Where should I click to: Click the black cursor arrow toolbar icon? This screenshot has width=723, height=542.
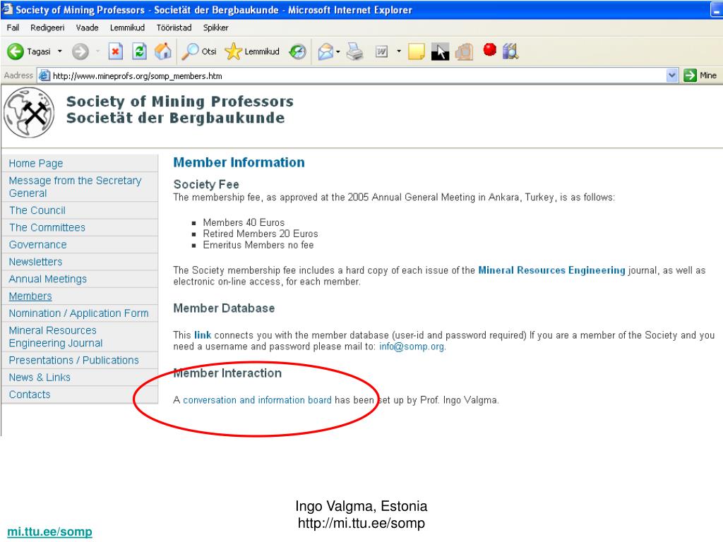(x=440, y=52)
